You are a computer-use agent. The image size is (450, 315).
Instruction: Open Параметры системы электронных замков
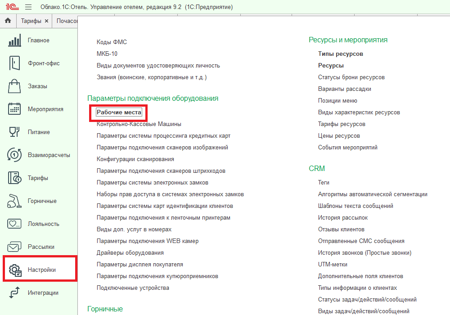tap(153, 183)
